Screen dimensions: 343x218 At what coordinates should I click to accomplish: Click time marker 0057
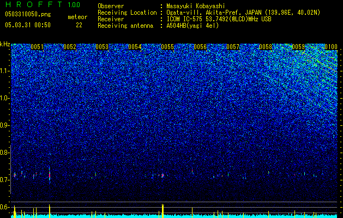pos(233,47)
